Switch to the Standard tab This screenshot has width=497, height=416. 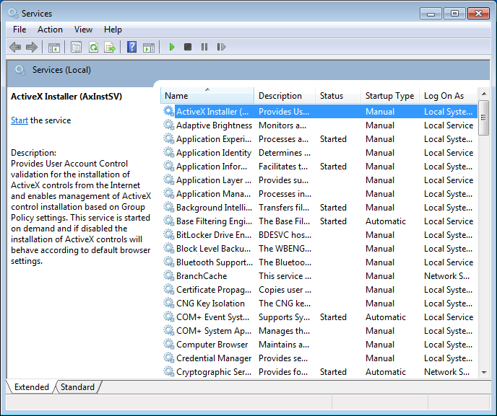[77, 387]
